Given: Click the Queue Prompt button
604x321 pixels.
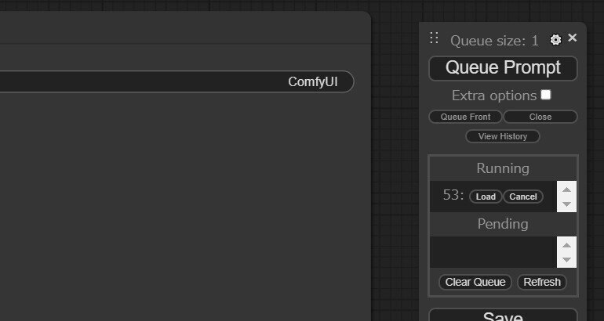Looking at the screenshot, I should 503,68.
